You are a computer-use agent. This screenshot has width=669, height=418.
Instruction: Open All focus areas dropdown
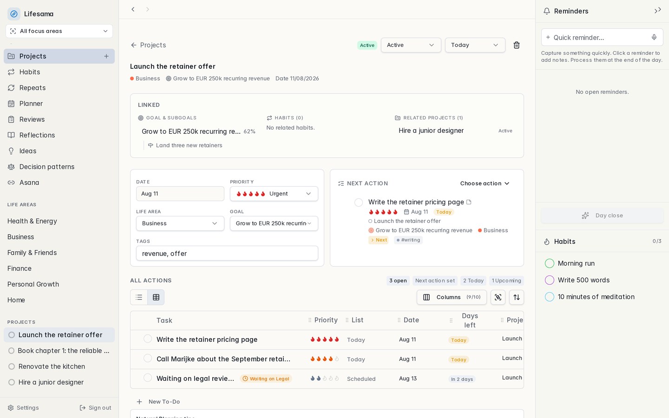tap(59, 31)
